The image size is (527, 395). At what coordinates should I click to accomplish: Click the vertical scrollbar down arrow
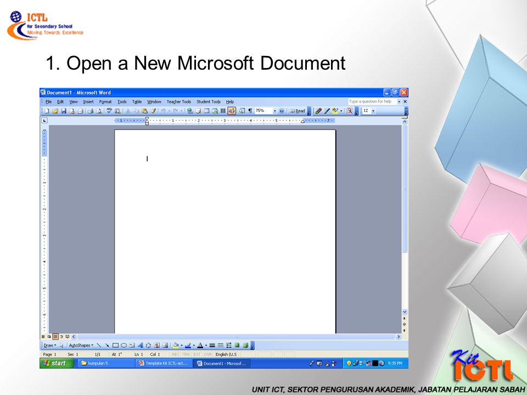[405, 312]
